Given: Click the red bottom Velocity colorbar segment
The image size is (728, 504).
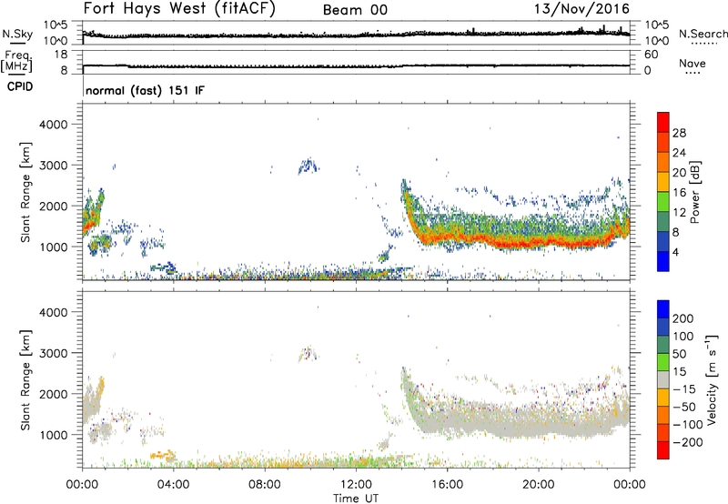Looking at the screenshot, I should [x=663, y=450].
